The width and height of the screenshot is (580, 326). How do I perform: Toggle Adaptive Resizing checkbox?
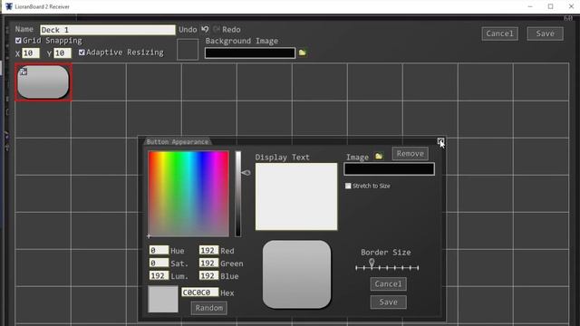82,53
